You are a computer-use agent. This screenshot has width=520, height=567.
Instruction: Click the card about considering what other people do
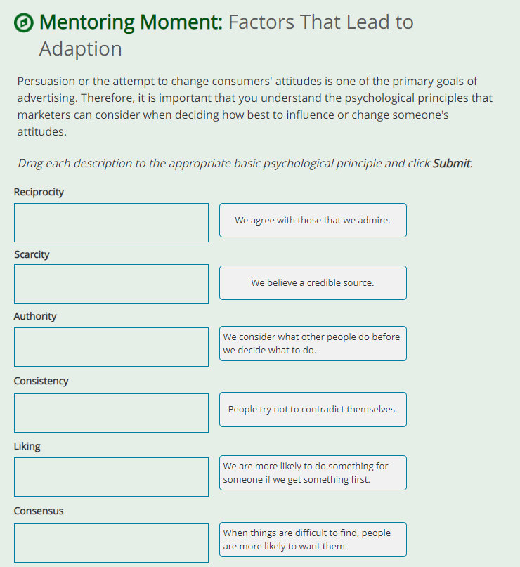point(313,344)
